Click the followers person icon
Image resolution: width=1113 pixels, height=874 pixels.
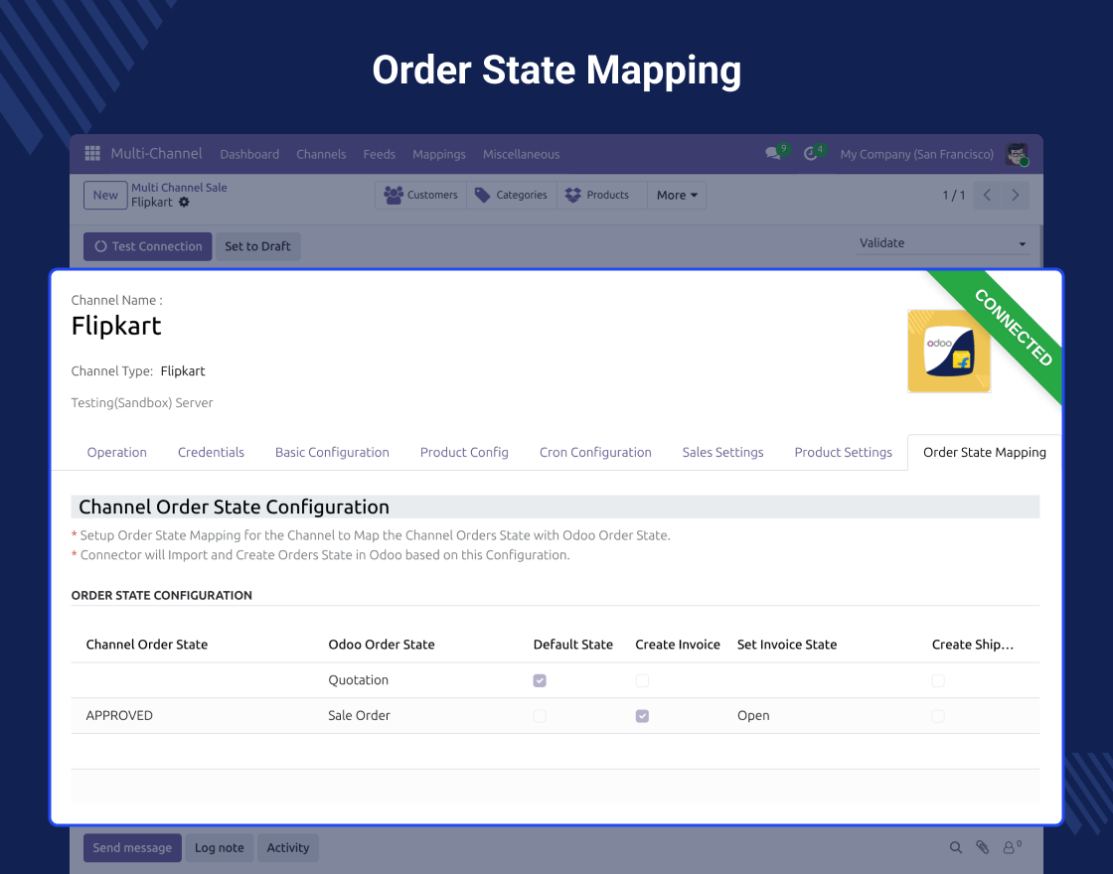click(1011, 847)
